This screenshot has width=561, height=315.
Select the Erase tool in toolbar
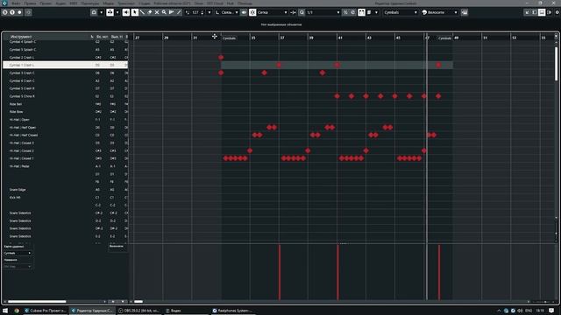point(150,12)
